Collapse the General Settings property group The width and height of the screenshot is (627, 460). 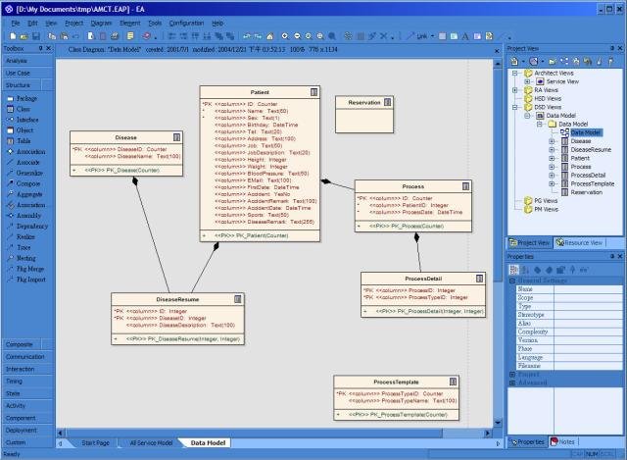[512, 281]
